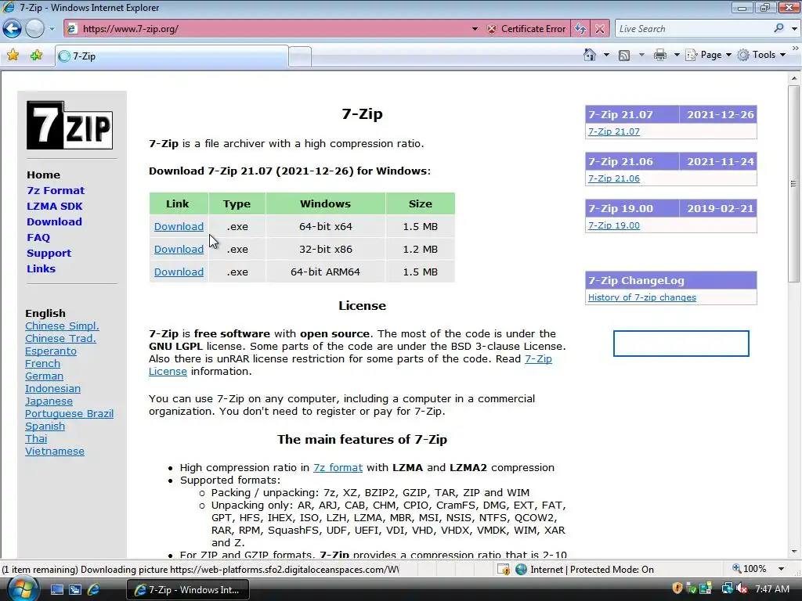Open the 7-Zip License link
802x601 pixels.
(538, 358)
